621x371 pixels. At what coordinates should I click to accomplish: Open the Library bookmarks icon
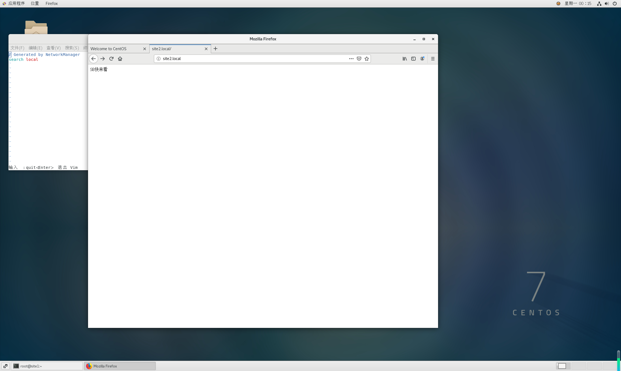(x=405, y=59)
